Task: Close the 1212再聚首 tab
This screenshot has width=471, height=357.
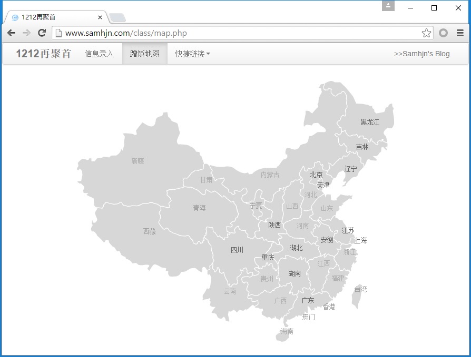Action: pos(100,17)
